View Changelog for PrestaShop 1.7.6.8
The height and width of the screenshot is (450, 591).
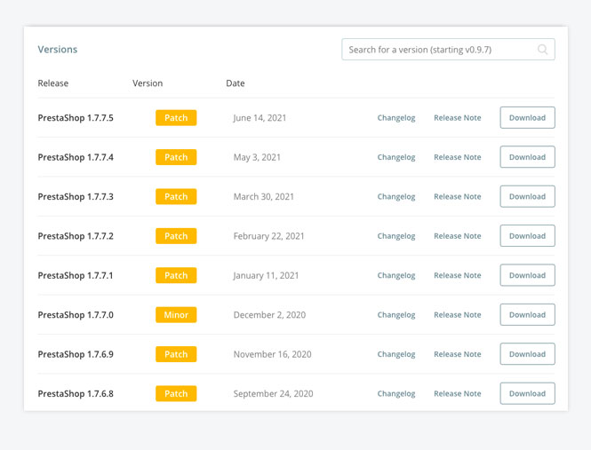396,393
